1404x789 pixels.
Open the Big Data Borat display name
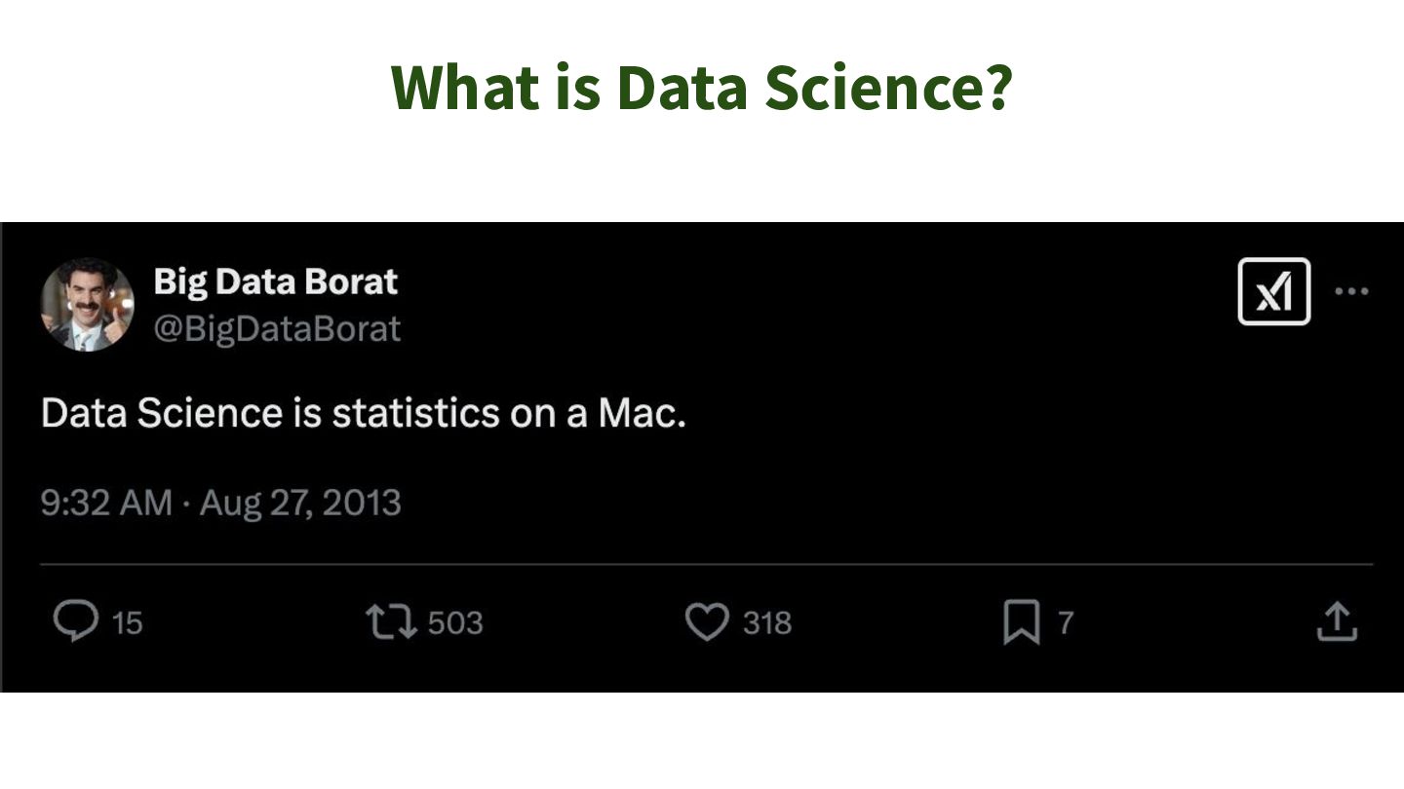[275, 282]
